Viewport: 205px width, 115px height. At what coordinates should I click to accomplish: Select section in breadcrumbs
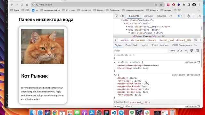124,40
